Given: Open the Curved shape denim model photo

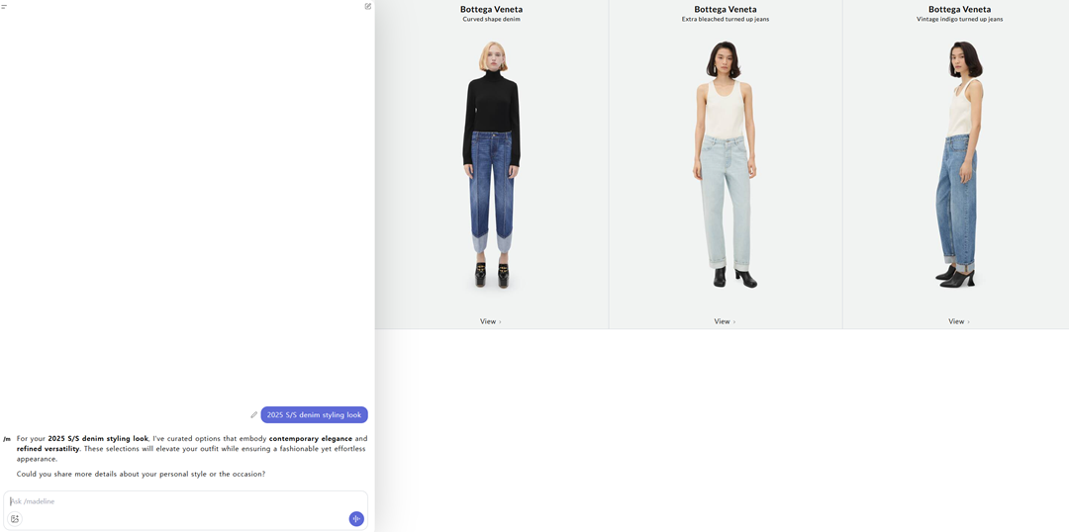Looking at the screenshot, I should [x=492, y=165].
